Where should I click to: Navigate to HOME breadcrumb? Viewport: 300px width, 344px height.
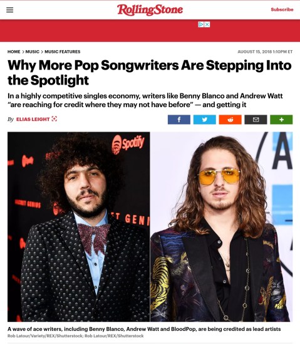tap(14, 52)
